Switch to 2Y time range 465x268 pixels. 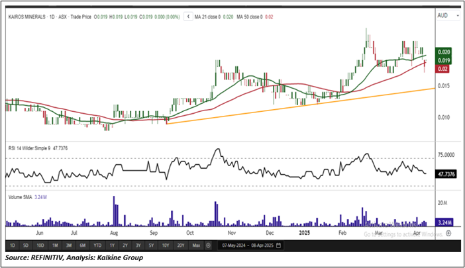pyautogui.click(x=125, y=246)
